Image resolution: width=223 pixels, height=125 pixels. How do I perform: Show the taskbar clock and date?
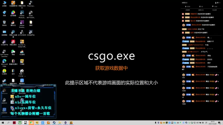click(x=212, y=123)
